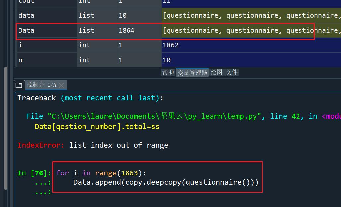This screenshot has width=341, height=207.
Task: Open the 文件 (Files) pane
Action: click(231, 72)
